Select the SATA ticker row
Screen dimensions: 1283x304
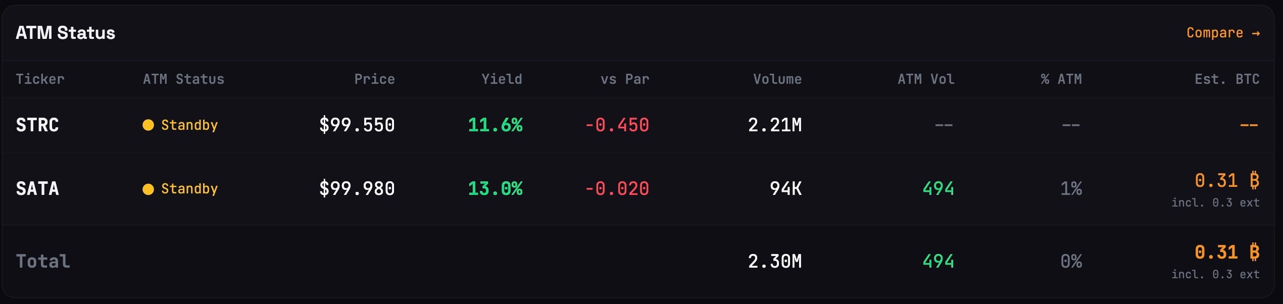37,189
